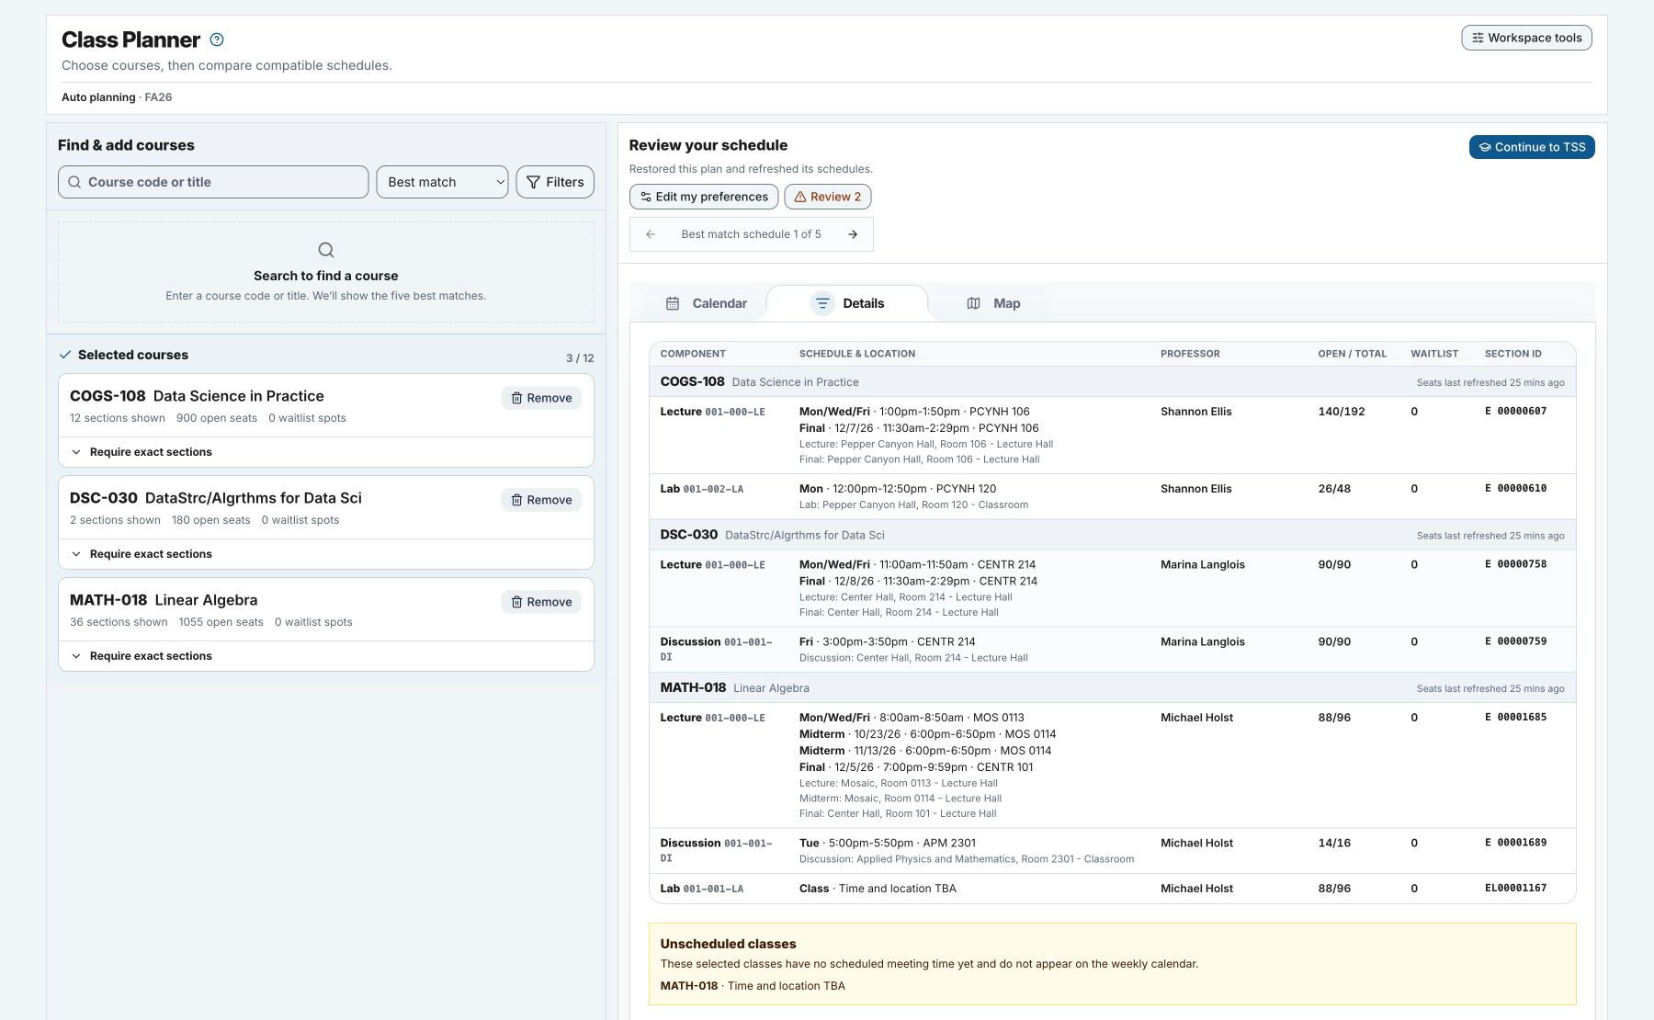Click the COMPONENT column header
The image size is (1654, 1020).
point(693,354)
